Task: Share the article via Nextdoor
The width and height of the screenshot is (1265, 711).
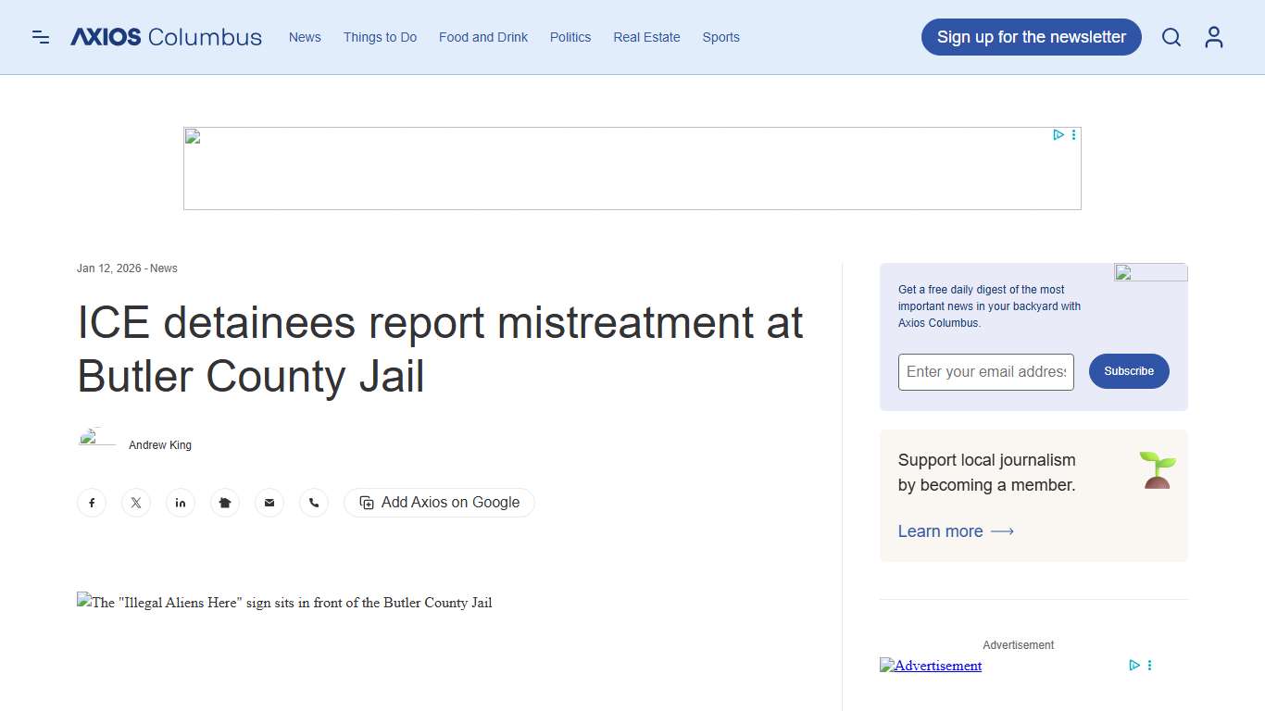Action: pyautogui.click(x=225, y=503)
